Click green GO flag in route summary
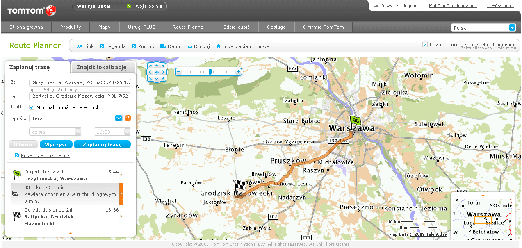The width and height of the screenshot is (522, 248). (x=17, y=175)
